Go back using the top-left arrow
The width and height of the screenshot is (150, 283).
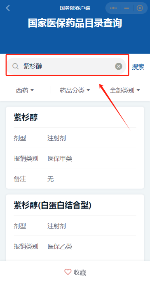click(8, 8)
